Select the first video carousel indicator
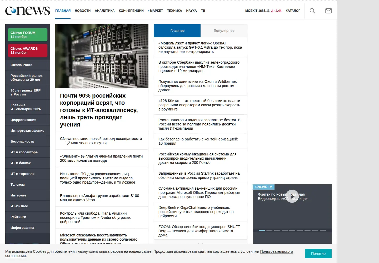 click(x=262, y=230)
